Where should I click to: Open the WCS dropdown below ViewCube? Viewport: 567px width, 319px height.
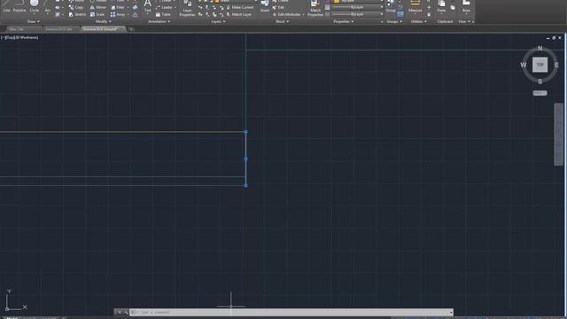point(540,93)
